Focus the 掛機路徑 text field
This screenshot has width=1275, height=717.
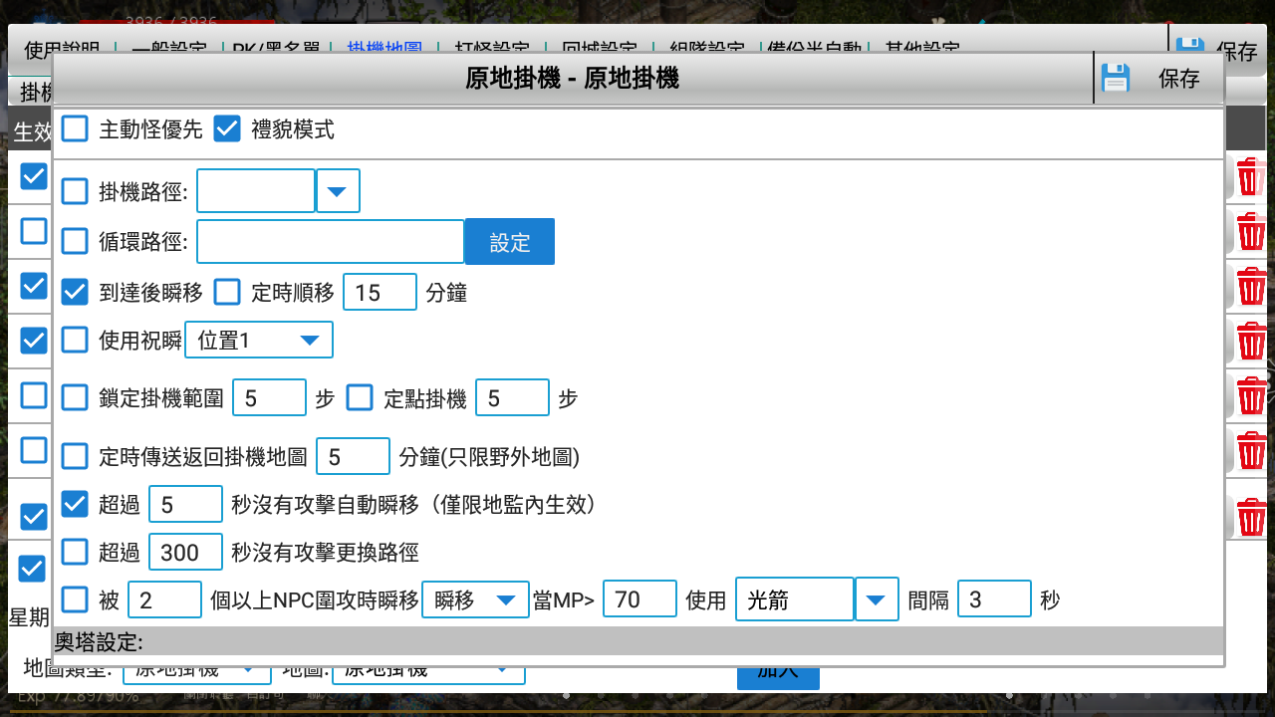[256, 190]
